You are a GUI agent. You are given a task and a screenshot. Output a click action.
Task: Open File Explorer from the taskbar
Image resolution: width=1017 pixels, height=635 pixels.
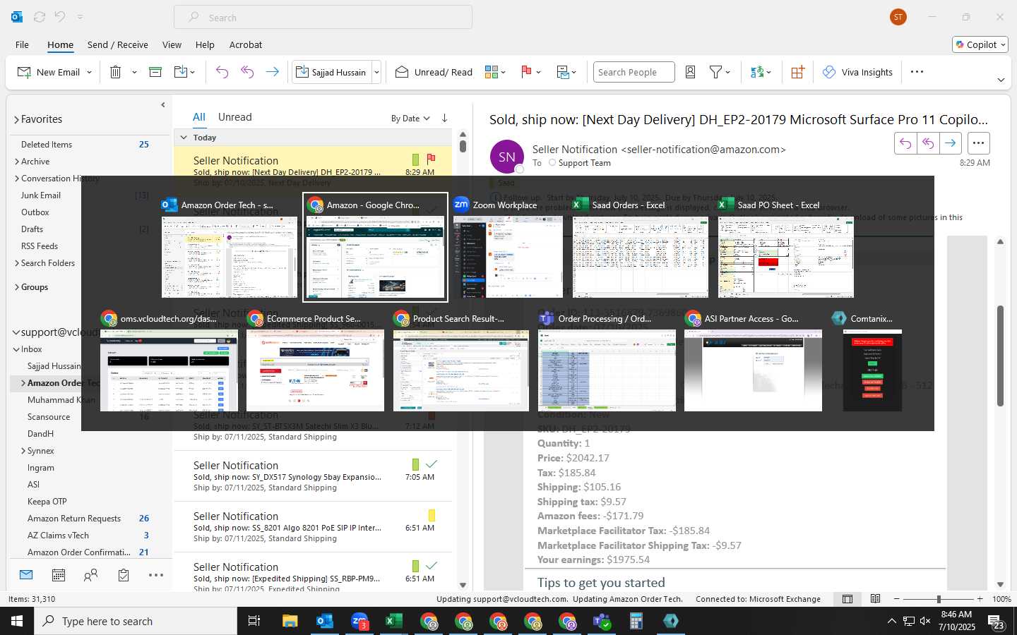[290, 621]
